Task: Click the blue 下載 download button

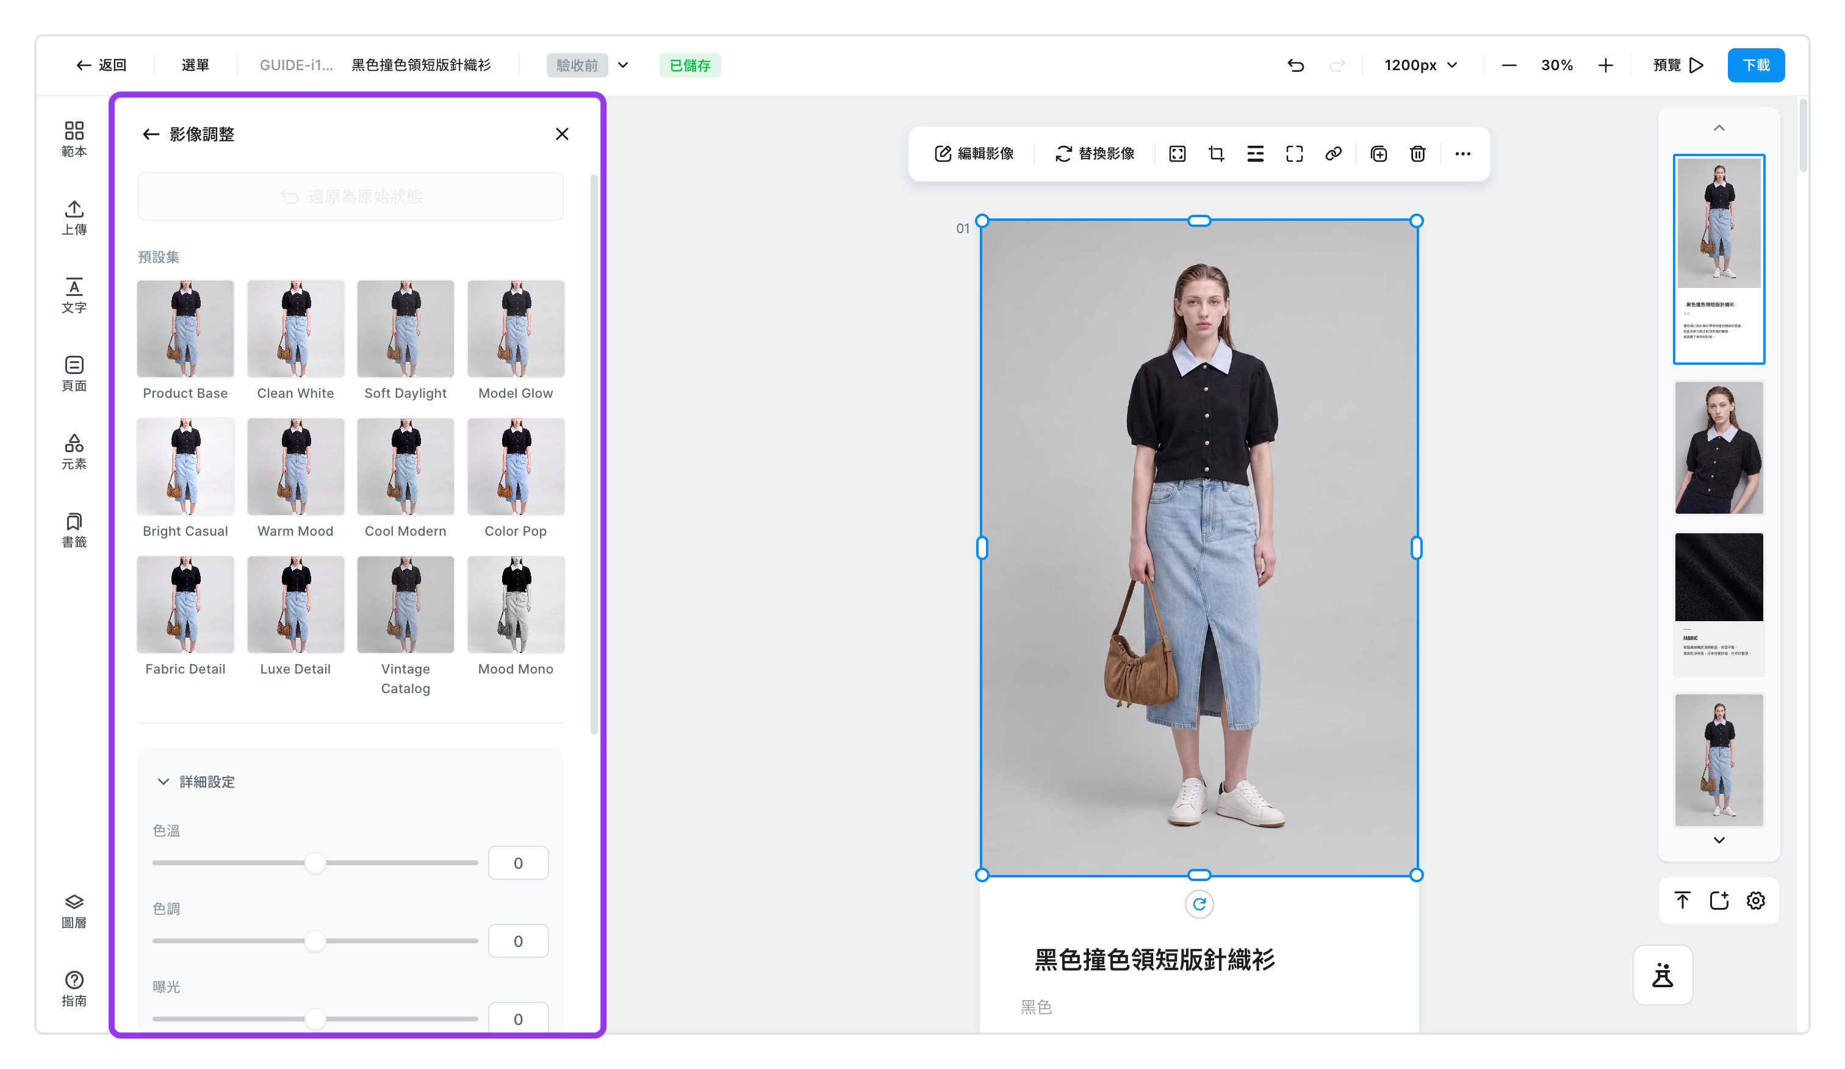Action: click(x=1756, y=65)
